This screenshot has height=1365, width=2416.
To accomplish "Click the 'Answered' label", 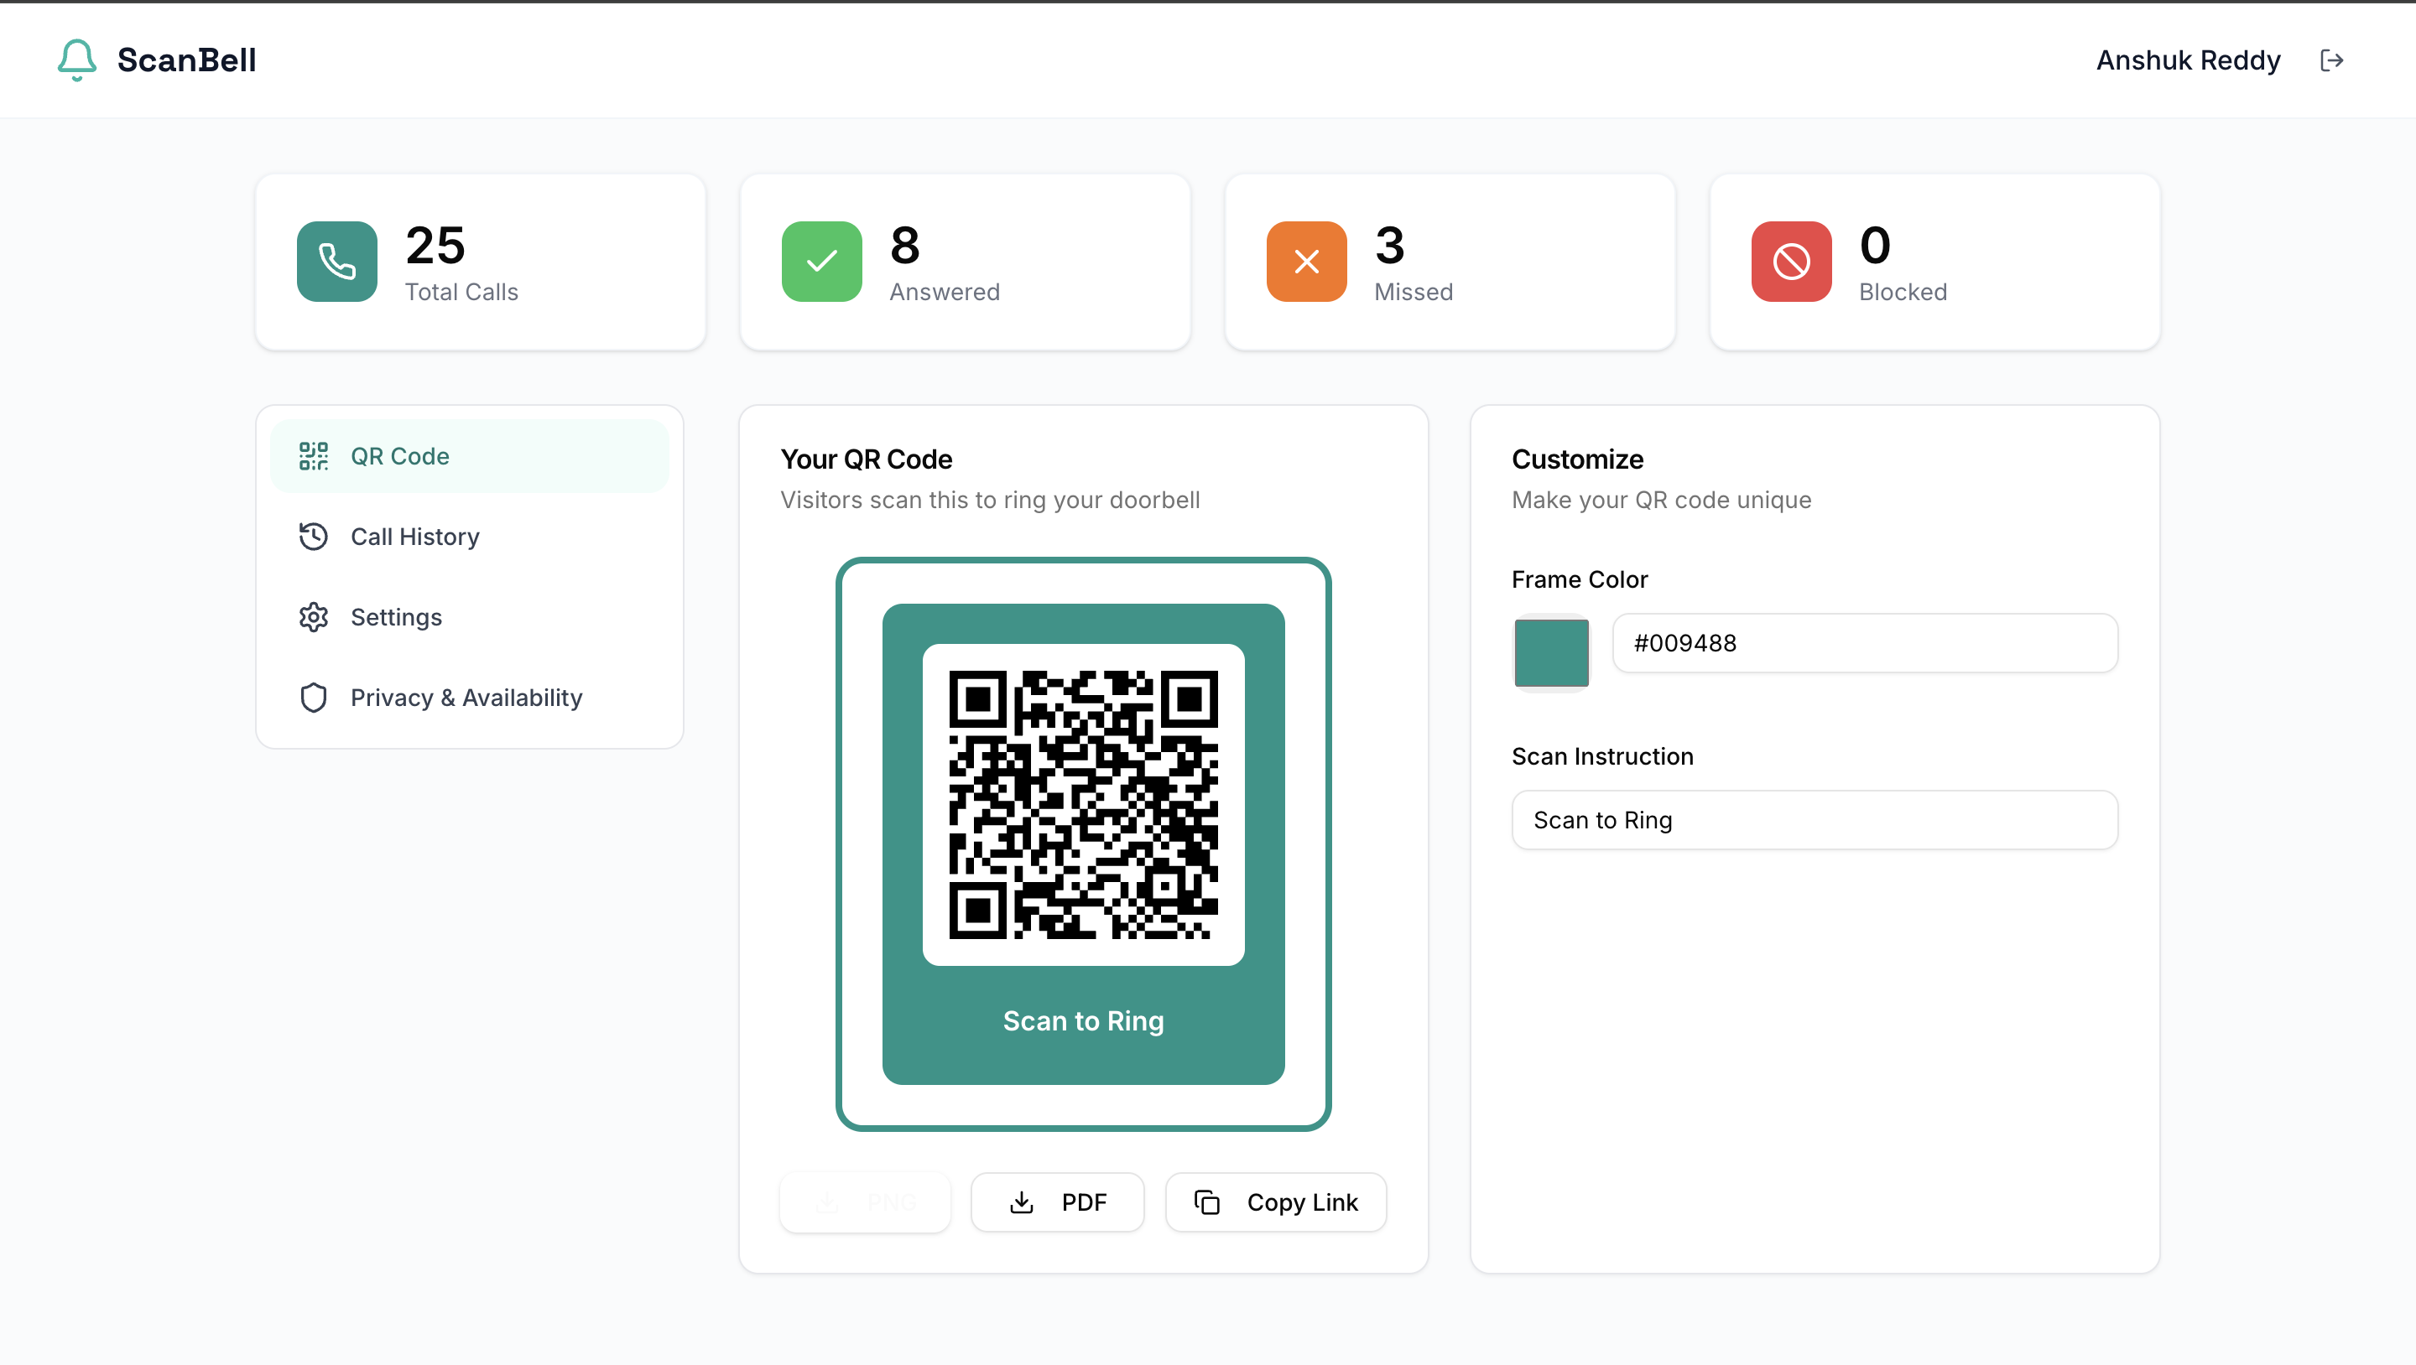I will coord(945,293).
